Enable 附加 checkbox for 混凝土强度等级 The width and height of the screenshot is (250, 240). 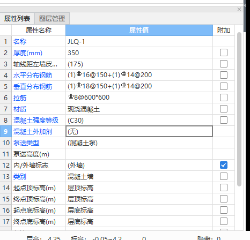(224, 120)
